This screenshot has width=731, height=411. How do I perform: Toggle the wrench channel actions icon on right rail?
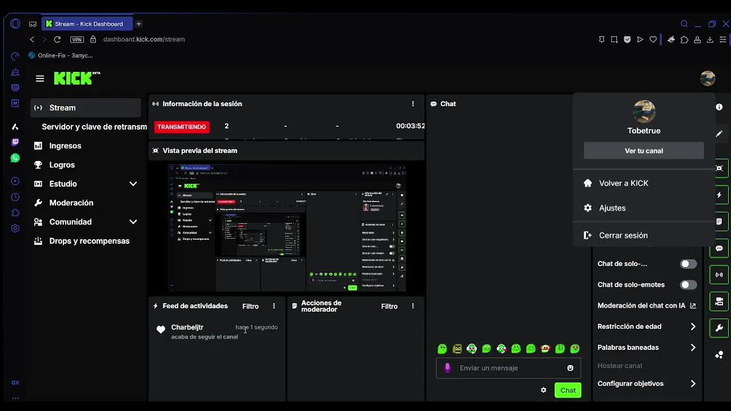(x=719, y=328)
